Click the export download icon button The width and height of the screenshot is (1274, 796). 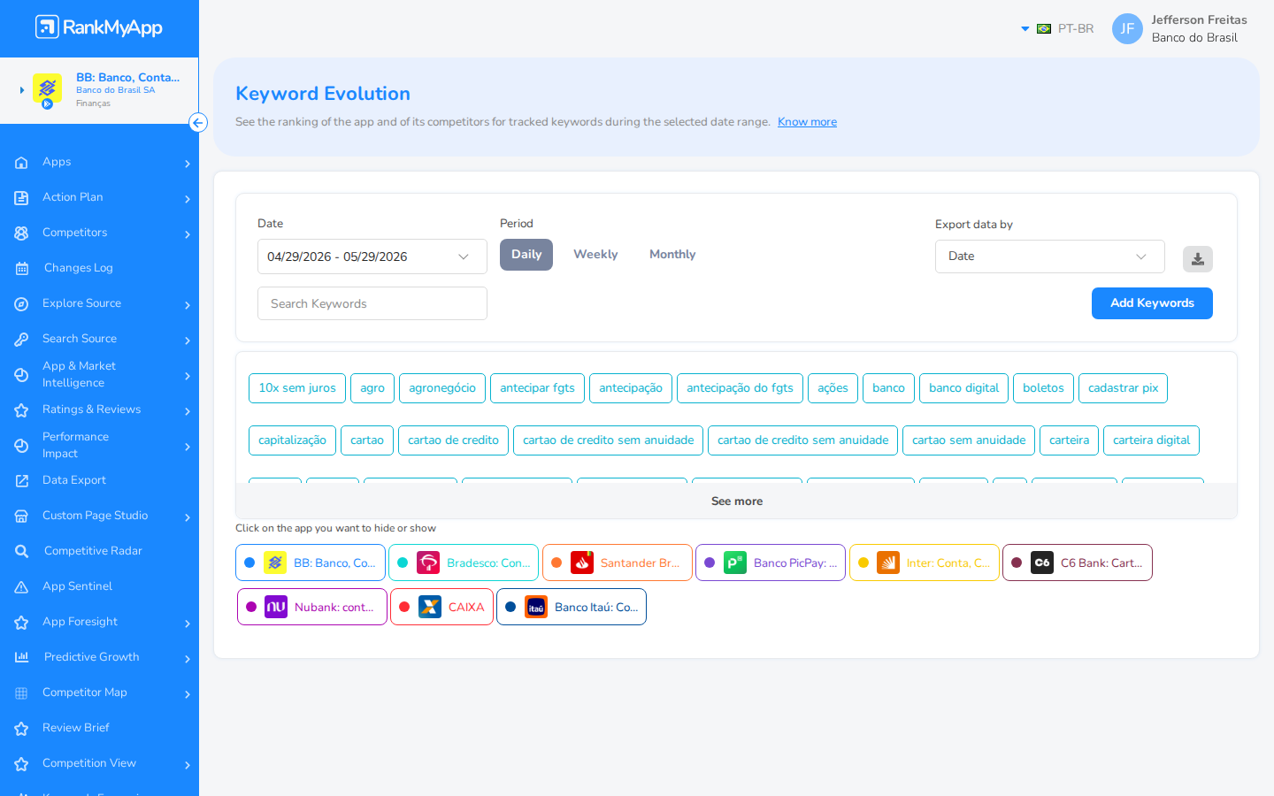(1198, 259)
